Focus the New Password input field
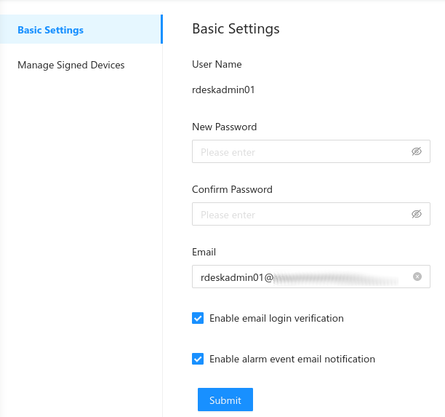The height and width of the screenshot is (417, 445). [x=298, y=152]
